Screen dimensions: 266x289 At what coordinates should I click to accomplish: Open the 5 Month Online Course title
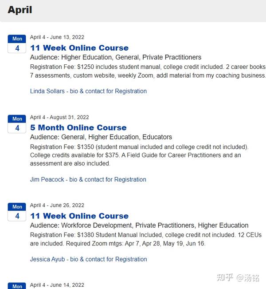coord(78,127)
